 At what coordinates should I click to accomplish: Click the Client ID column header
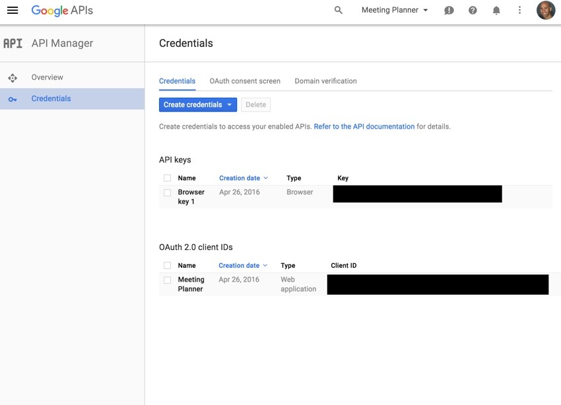point(343,266)
